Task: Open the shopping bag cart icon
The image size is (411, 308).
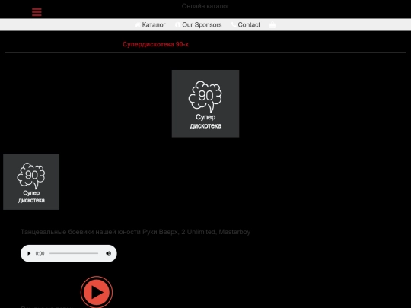Action: [x=272, y=25]
